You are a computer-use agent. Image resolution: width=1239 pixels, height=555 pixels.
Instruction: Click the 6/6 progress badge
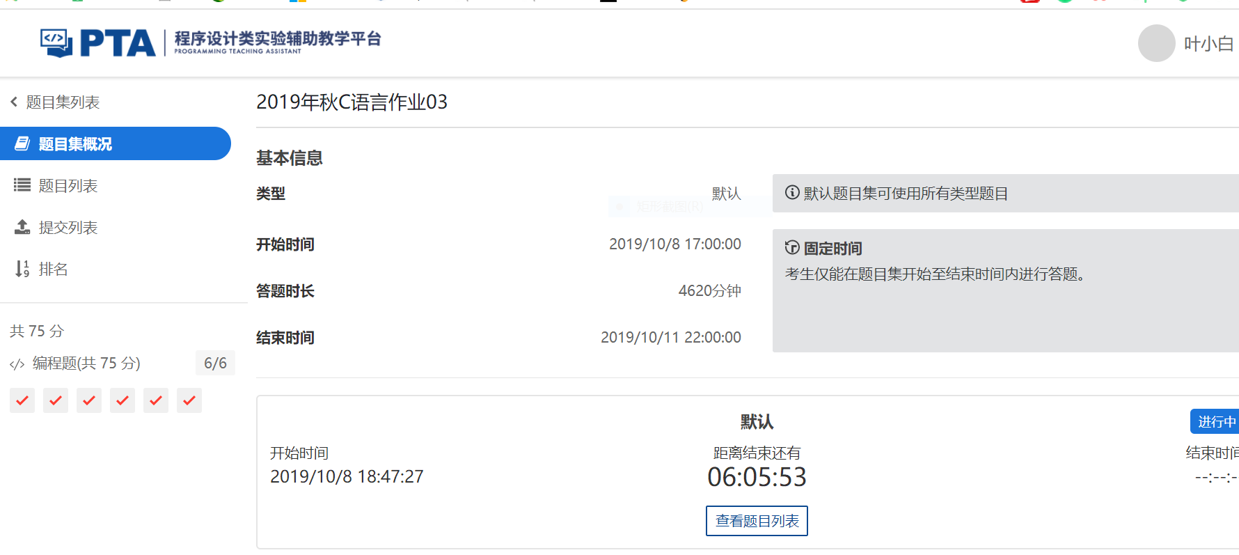[215, 364]
